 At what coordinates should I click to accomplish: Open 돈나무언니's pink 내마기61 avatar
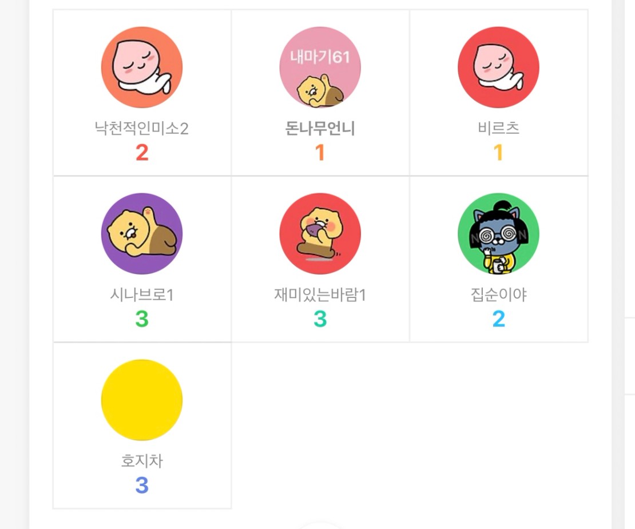(x=320, y=67)
